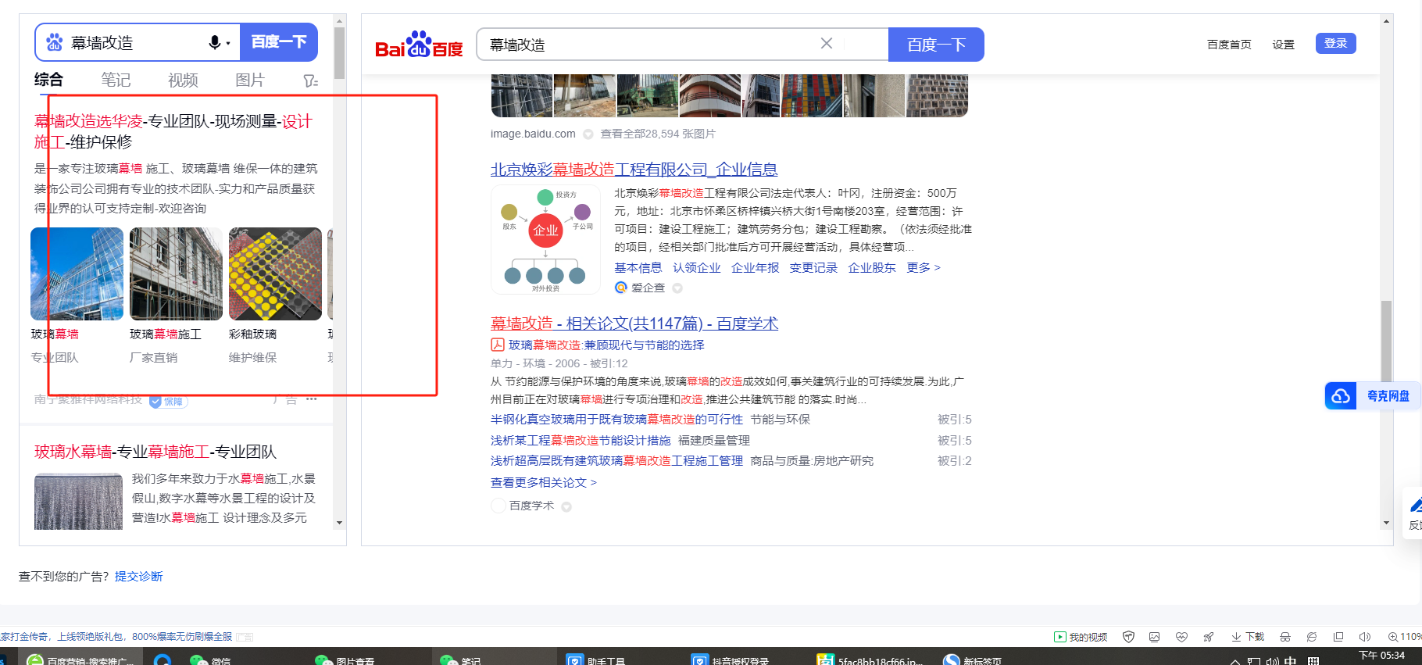Open the 我的视频 status bar item
1422x665 pixels.
[1081, 637]
